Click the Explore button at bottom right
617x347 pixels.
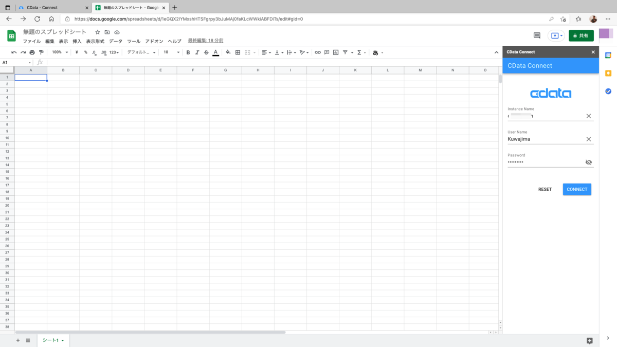(x=590, y=341)
